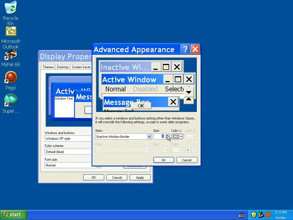Viewport: 293px width, 220px height.
Task: Open the security shield tray icon
Action: pyautogui.click(x=254, y=215)
